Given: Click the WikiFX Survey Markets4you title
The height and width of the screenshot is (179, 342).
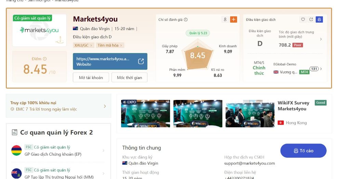Looking at the screenshot, I should pyautogui.click(x=293, y=106).
